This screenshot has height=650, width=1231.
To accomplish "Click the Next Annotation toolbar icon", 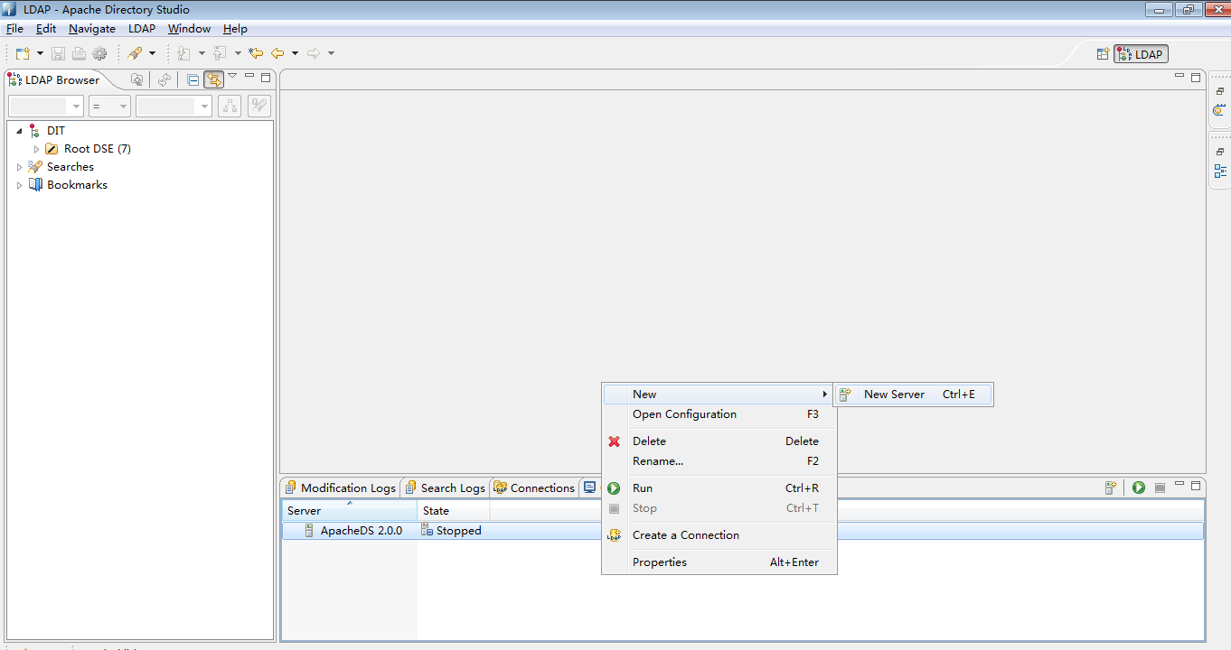I will (x=183, y=53).
